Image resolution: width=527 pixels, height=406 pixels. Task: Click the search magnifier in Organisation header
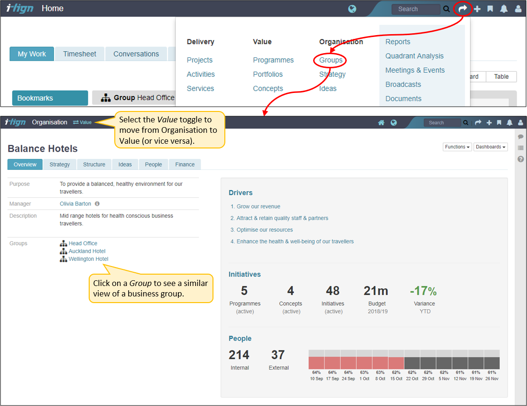465,123
